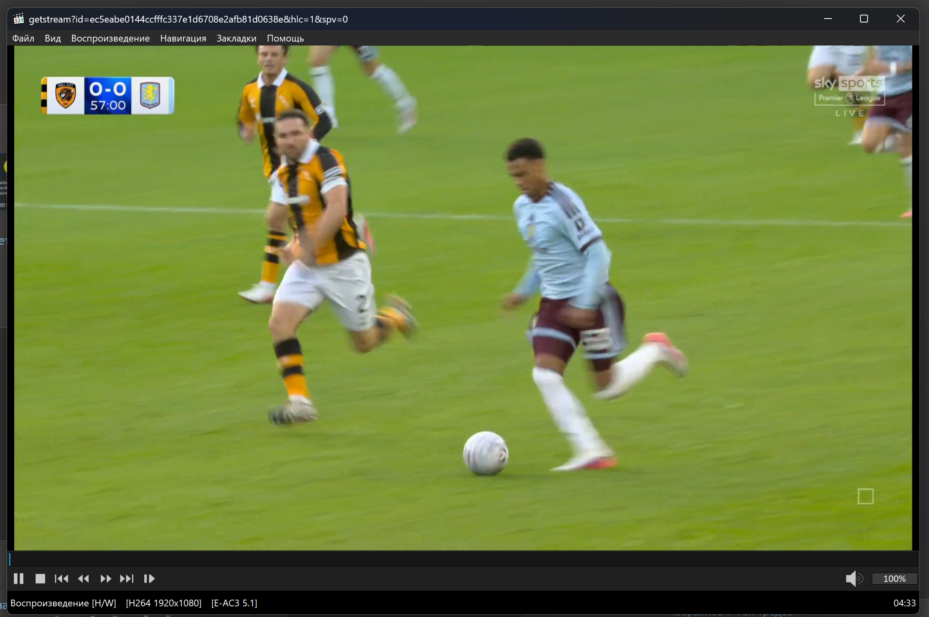Pause playback with the pause button

[19, 579]
